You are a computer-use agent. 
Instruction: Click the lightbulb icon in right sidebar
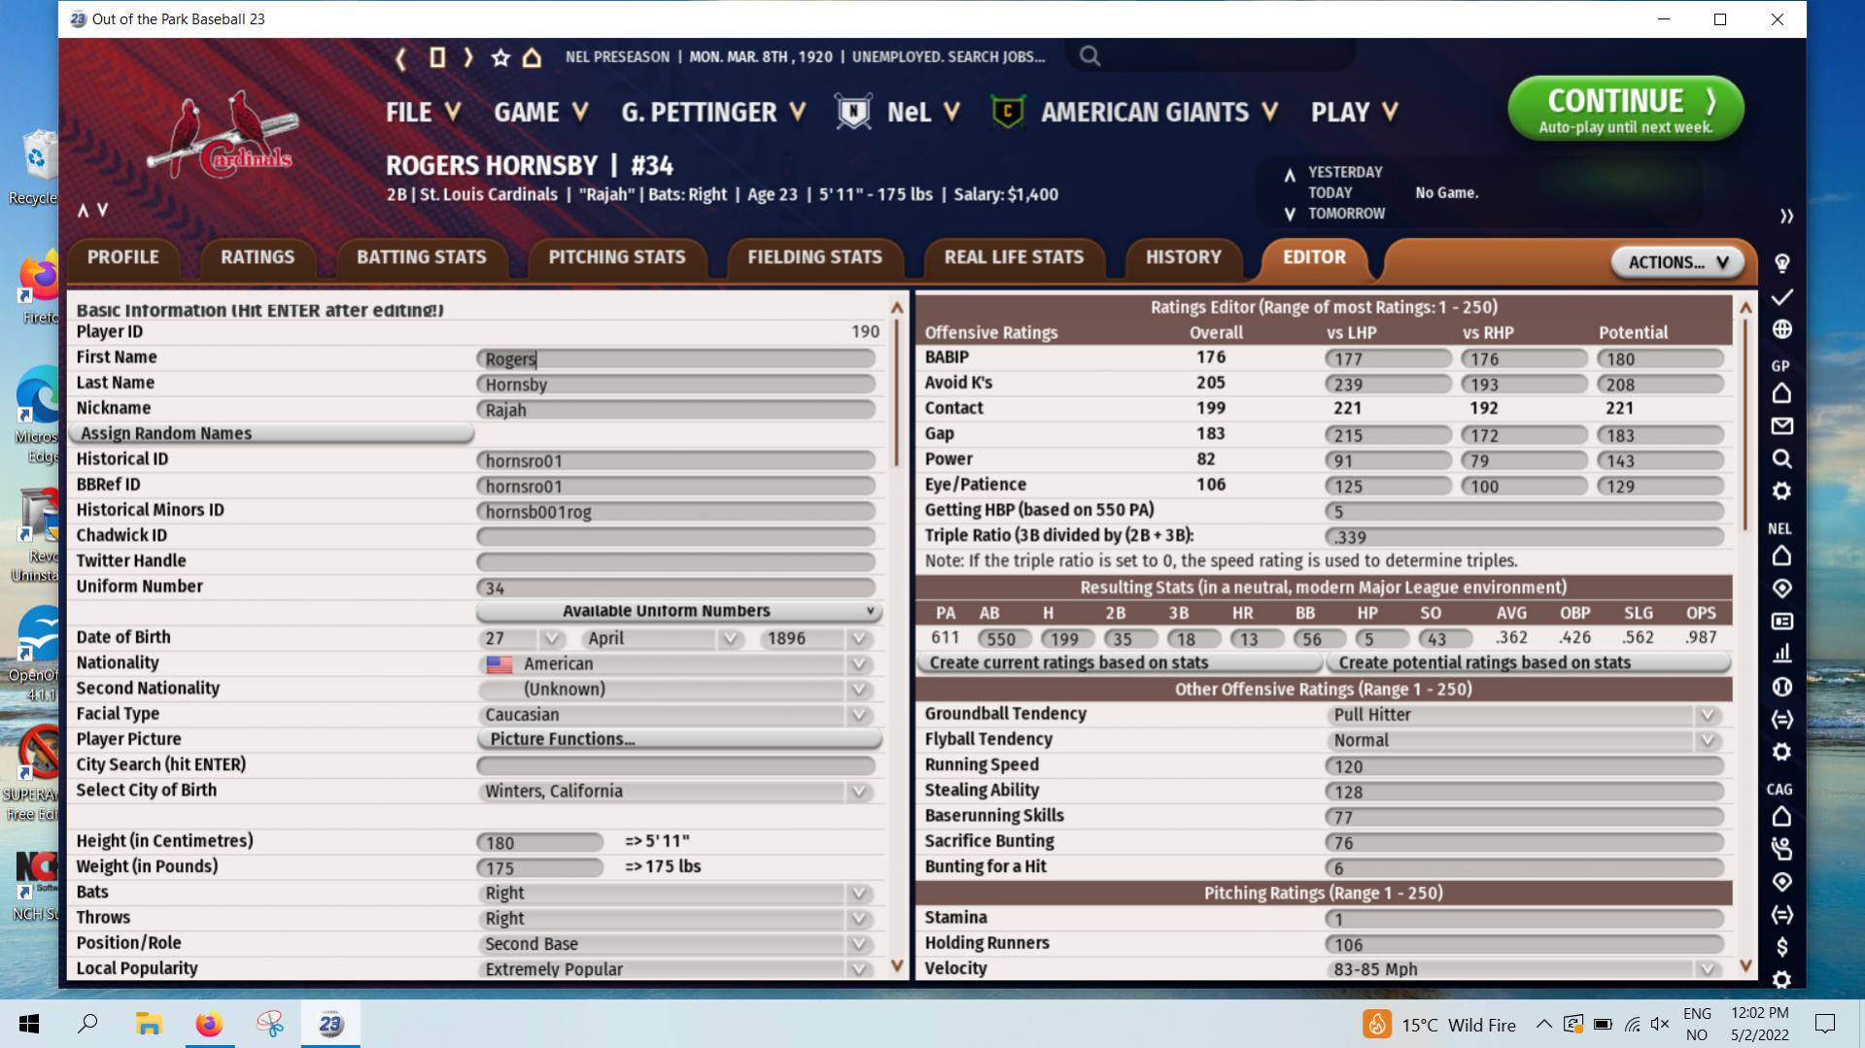click(x=1781, y=263)
